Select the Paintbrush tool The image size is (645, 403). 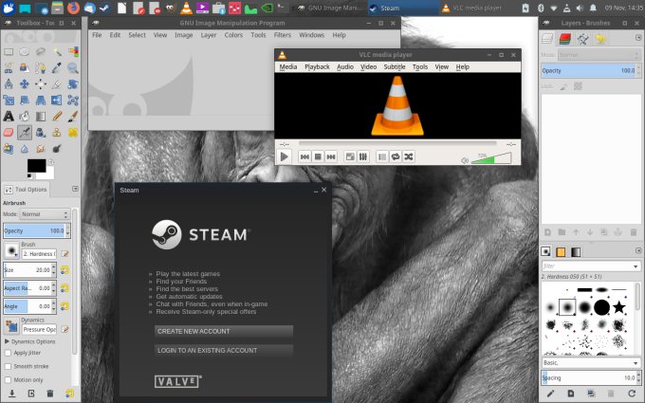tap(73, 116)
